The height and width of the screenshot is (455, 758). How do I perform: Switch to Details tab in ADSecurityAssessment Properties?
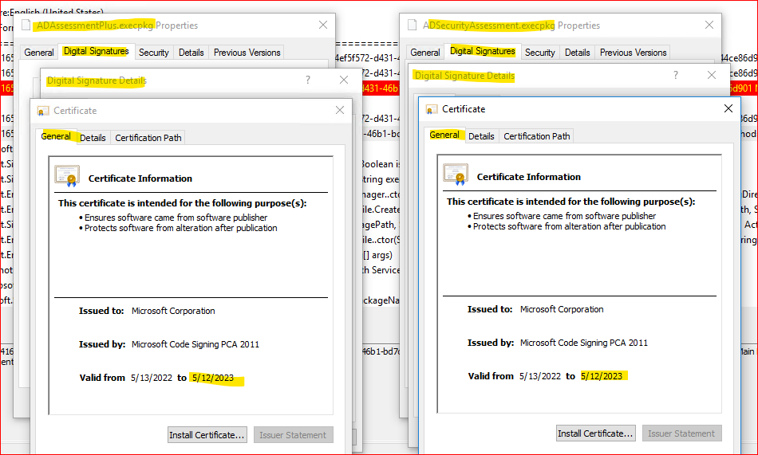pos(577,52)
